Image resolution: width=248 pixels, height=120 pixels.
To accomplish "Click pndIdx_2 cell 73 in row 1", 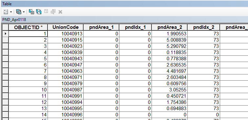I will click(x=204, y=34).
